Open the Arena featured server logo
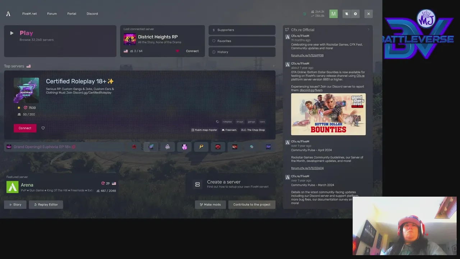 13,187
